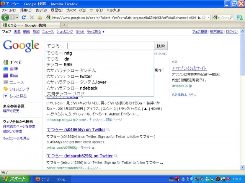This screenshot has width=245, height=183.
Task: Open the ヘルプ menu
Action: click(113, 10)
